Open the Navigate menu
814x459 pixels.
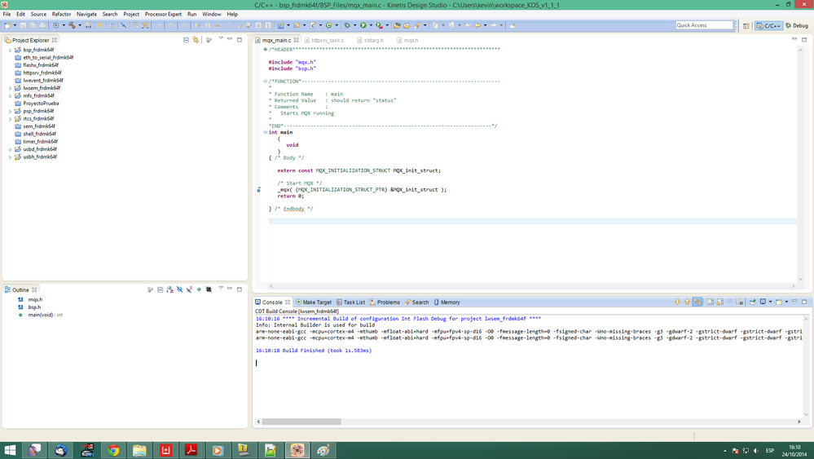pyautogui.click(x=86, y=14)
